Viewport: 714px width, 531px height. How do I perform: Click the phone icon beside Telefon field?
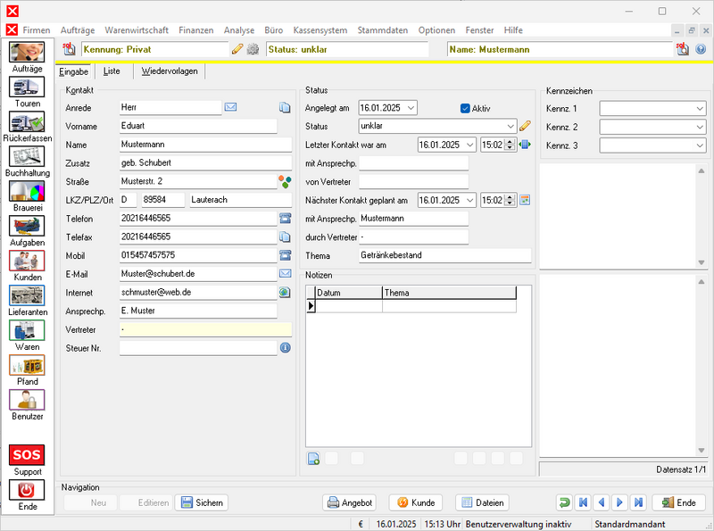(285, 218)
